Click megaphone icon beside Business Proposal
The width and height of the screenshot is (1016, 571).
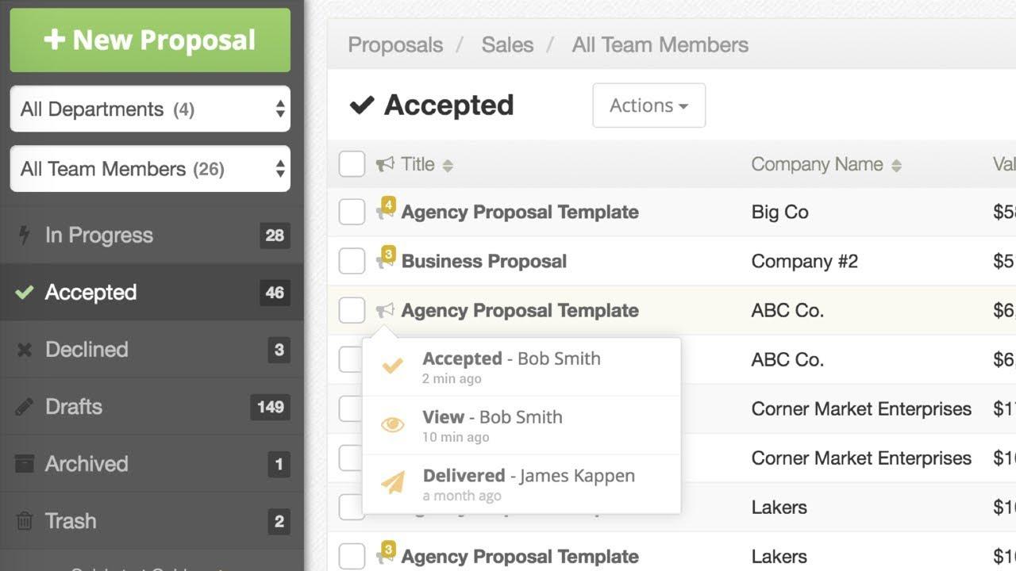click(x=385, y=261)
